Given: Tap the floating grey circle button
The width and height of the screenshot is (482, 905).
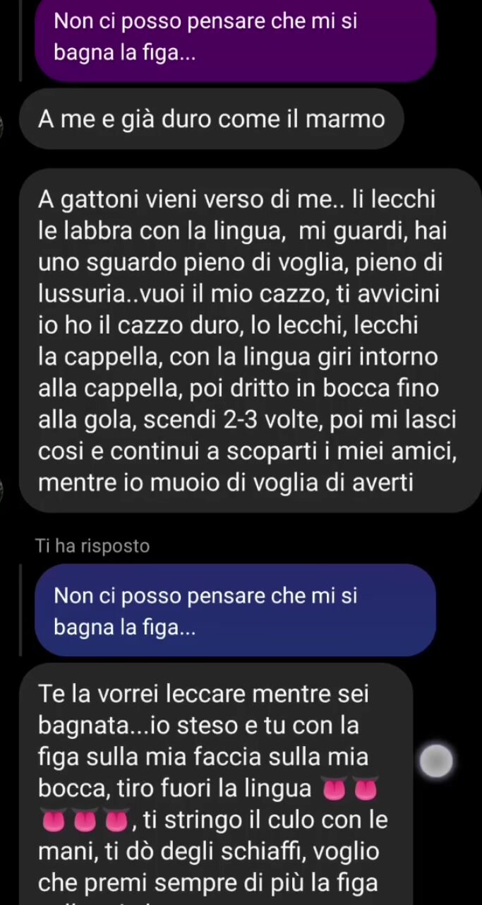Looking at the screenshot, I should (x=435, y=761).
